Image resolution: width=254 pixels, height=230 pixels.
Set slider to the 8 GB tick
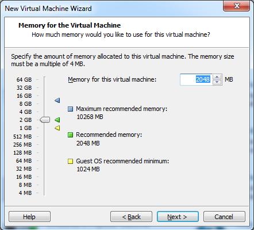pos(45,103)
